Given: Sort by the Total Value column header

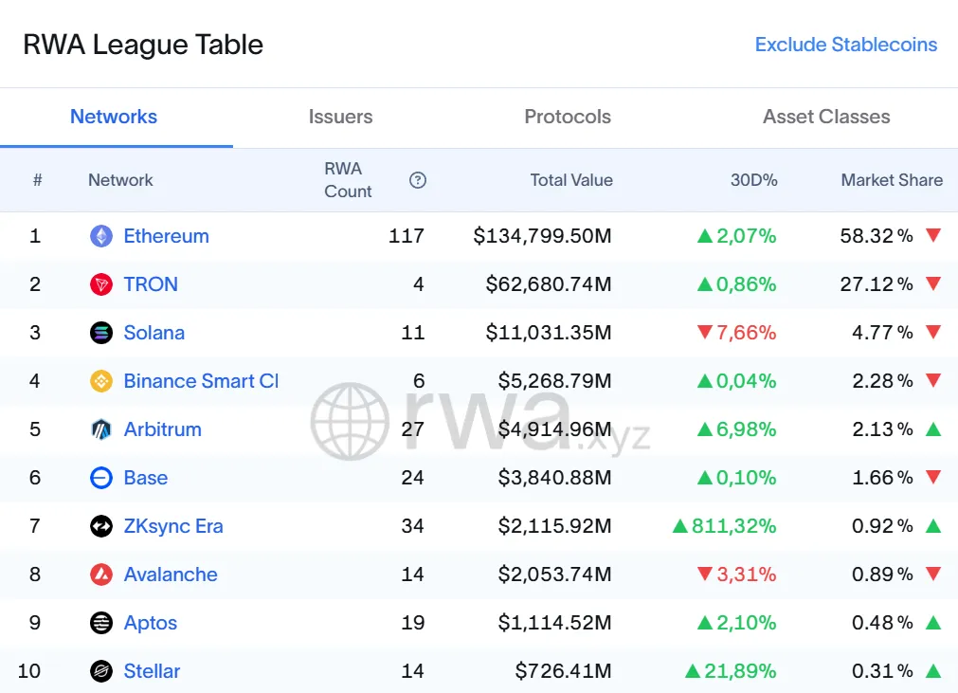Looking at the screenshot, I should click(x=570, y=179).
